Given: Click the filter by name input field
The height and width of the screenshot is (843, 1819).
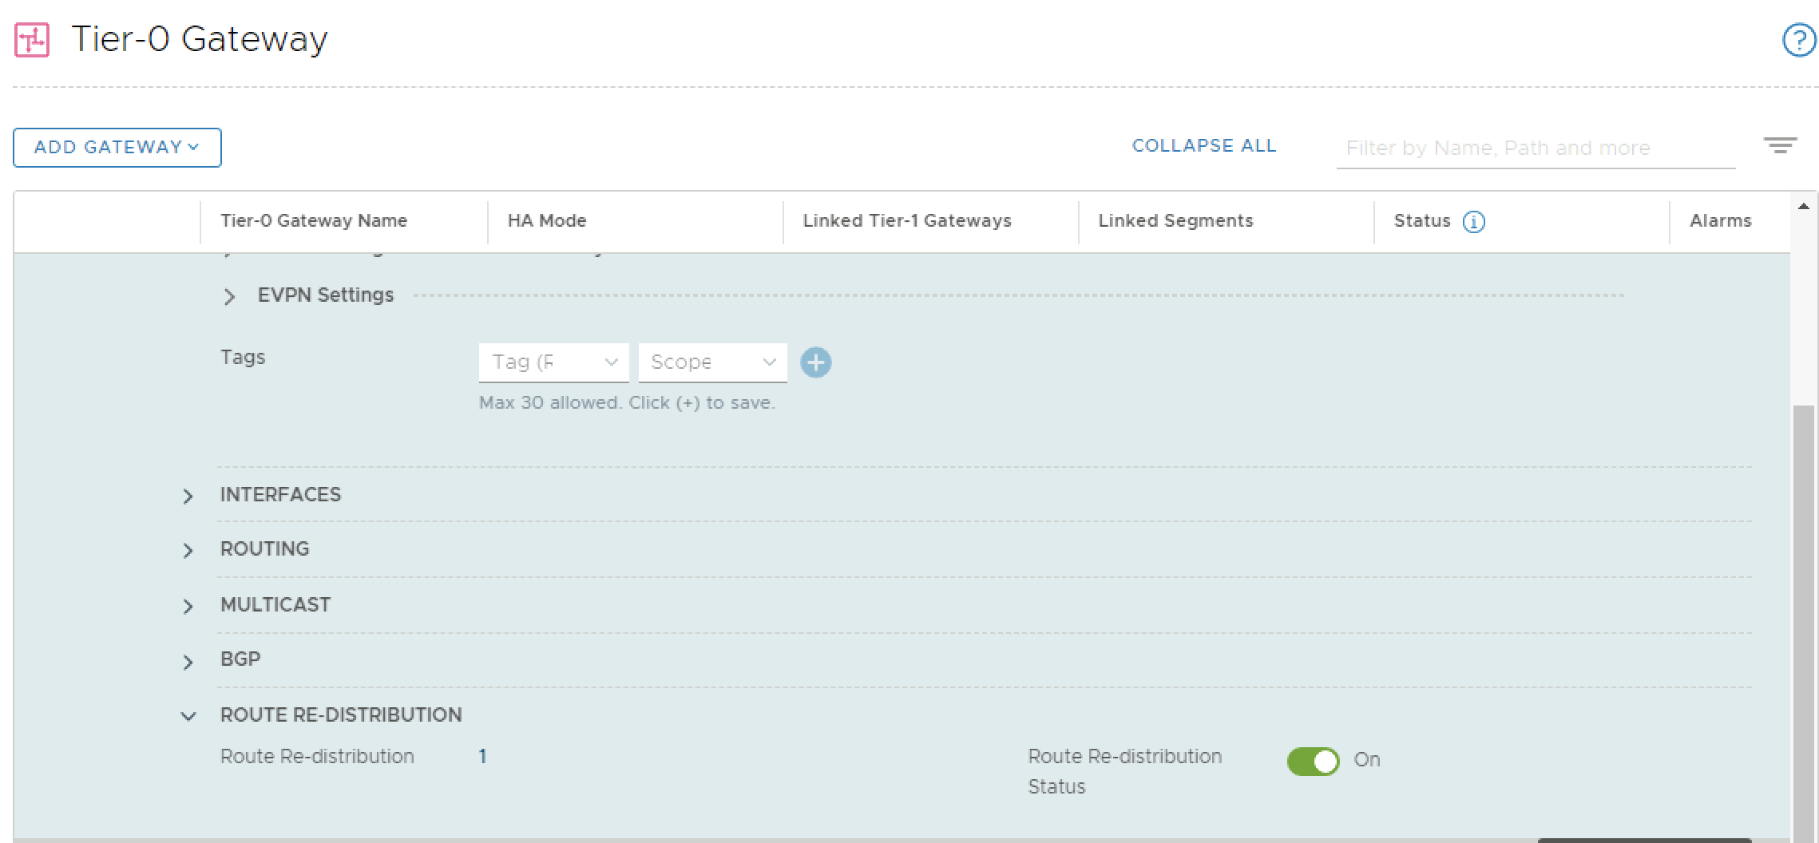Looking at the screenshot, I should 1535,148.
